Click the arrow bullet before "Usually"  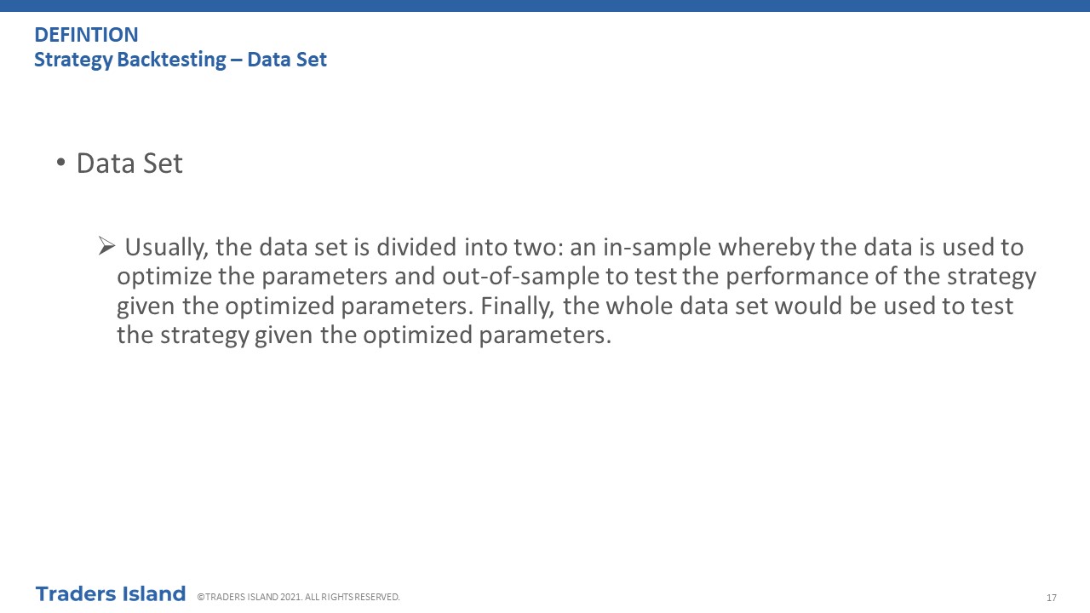point(106,247)
